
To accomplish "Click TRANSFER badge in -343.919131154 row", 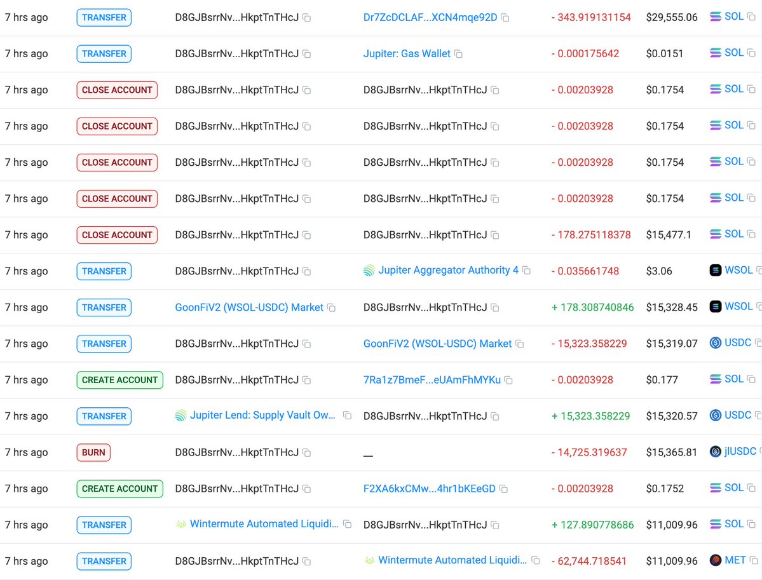I will 104,18.
